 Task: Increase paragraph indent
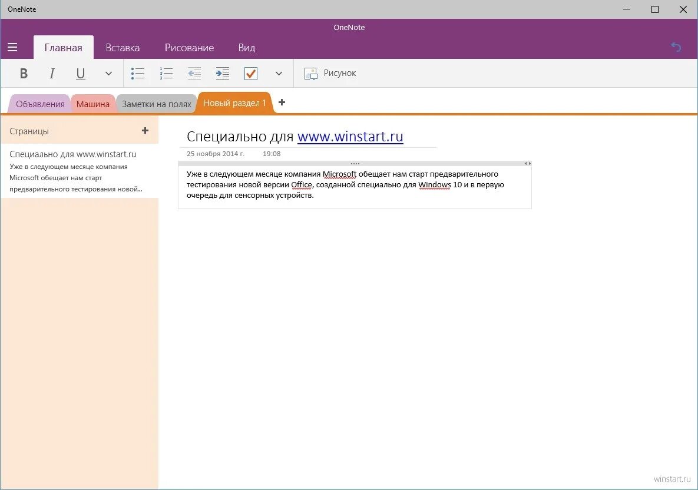click(223, 74)
